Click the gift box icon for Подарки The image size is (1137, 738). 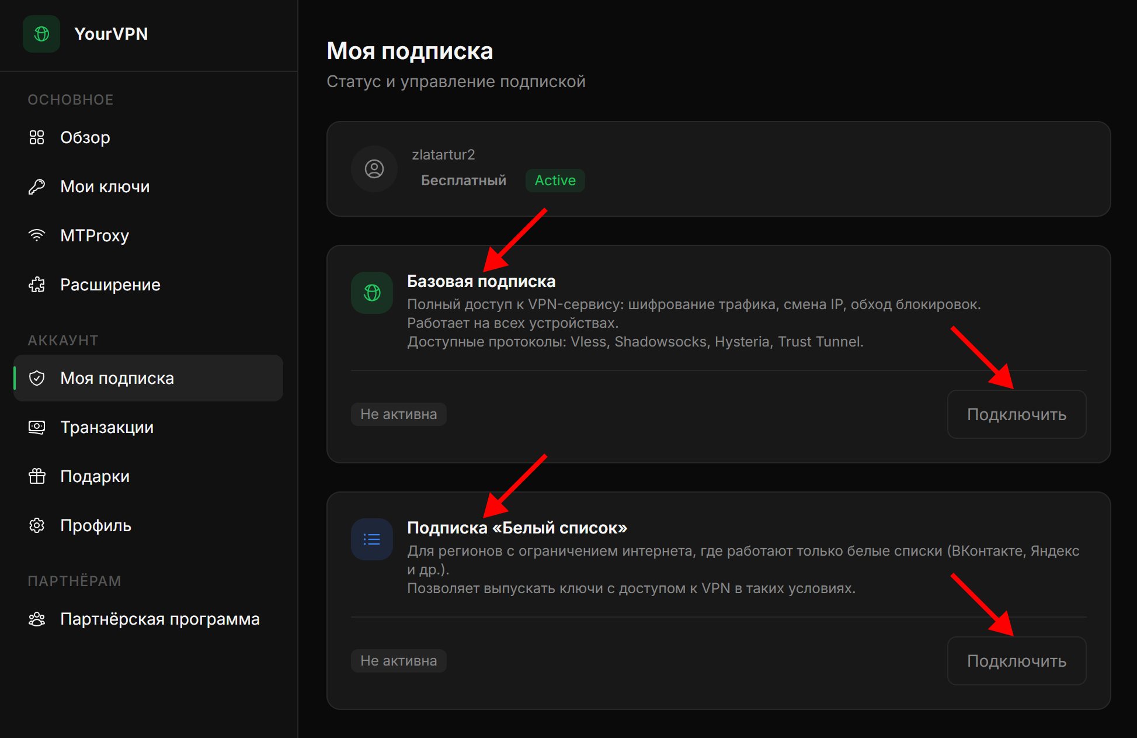(37, 476)
